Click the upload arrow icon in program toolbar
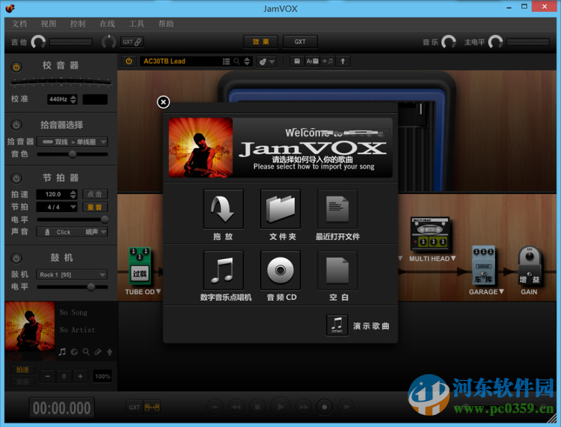Viewport: 561px width, 427px height. 343,61
